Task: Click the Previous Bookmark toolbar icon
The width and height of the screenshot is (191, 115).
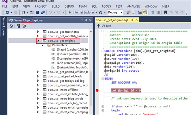Action: click(171, 12)
